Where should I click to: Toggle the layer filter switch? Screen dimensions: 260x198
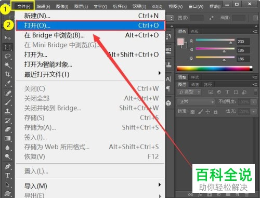[x=255, y=92]
